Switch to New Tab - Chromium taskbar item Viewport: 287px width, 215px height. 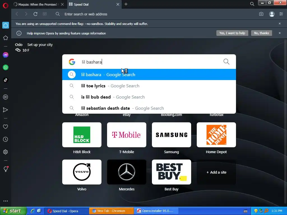(112, 211)
